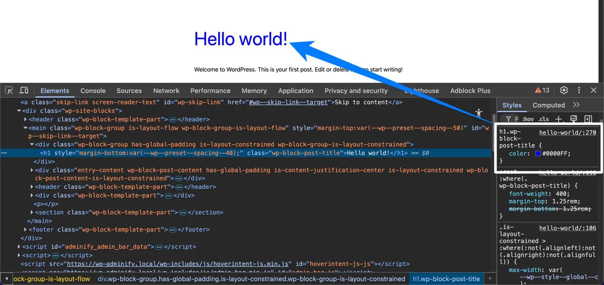Follow the #wp--skip-link--target href link
This screenshot has width=604, height=285.
[x=289, y=102]
